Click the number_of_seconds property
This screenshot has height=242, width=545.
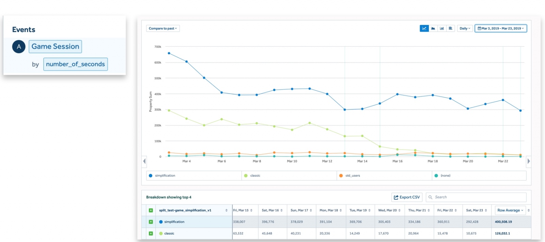(x=75, y=64)
